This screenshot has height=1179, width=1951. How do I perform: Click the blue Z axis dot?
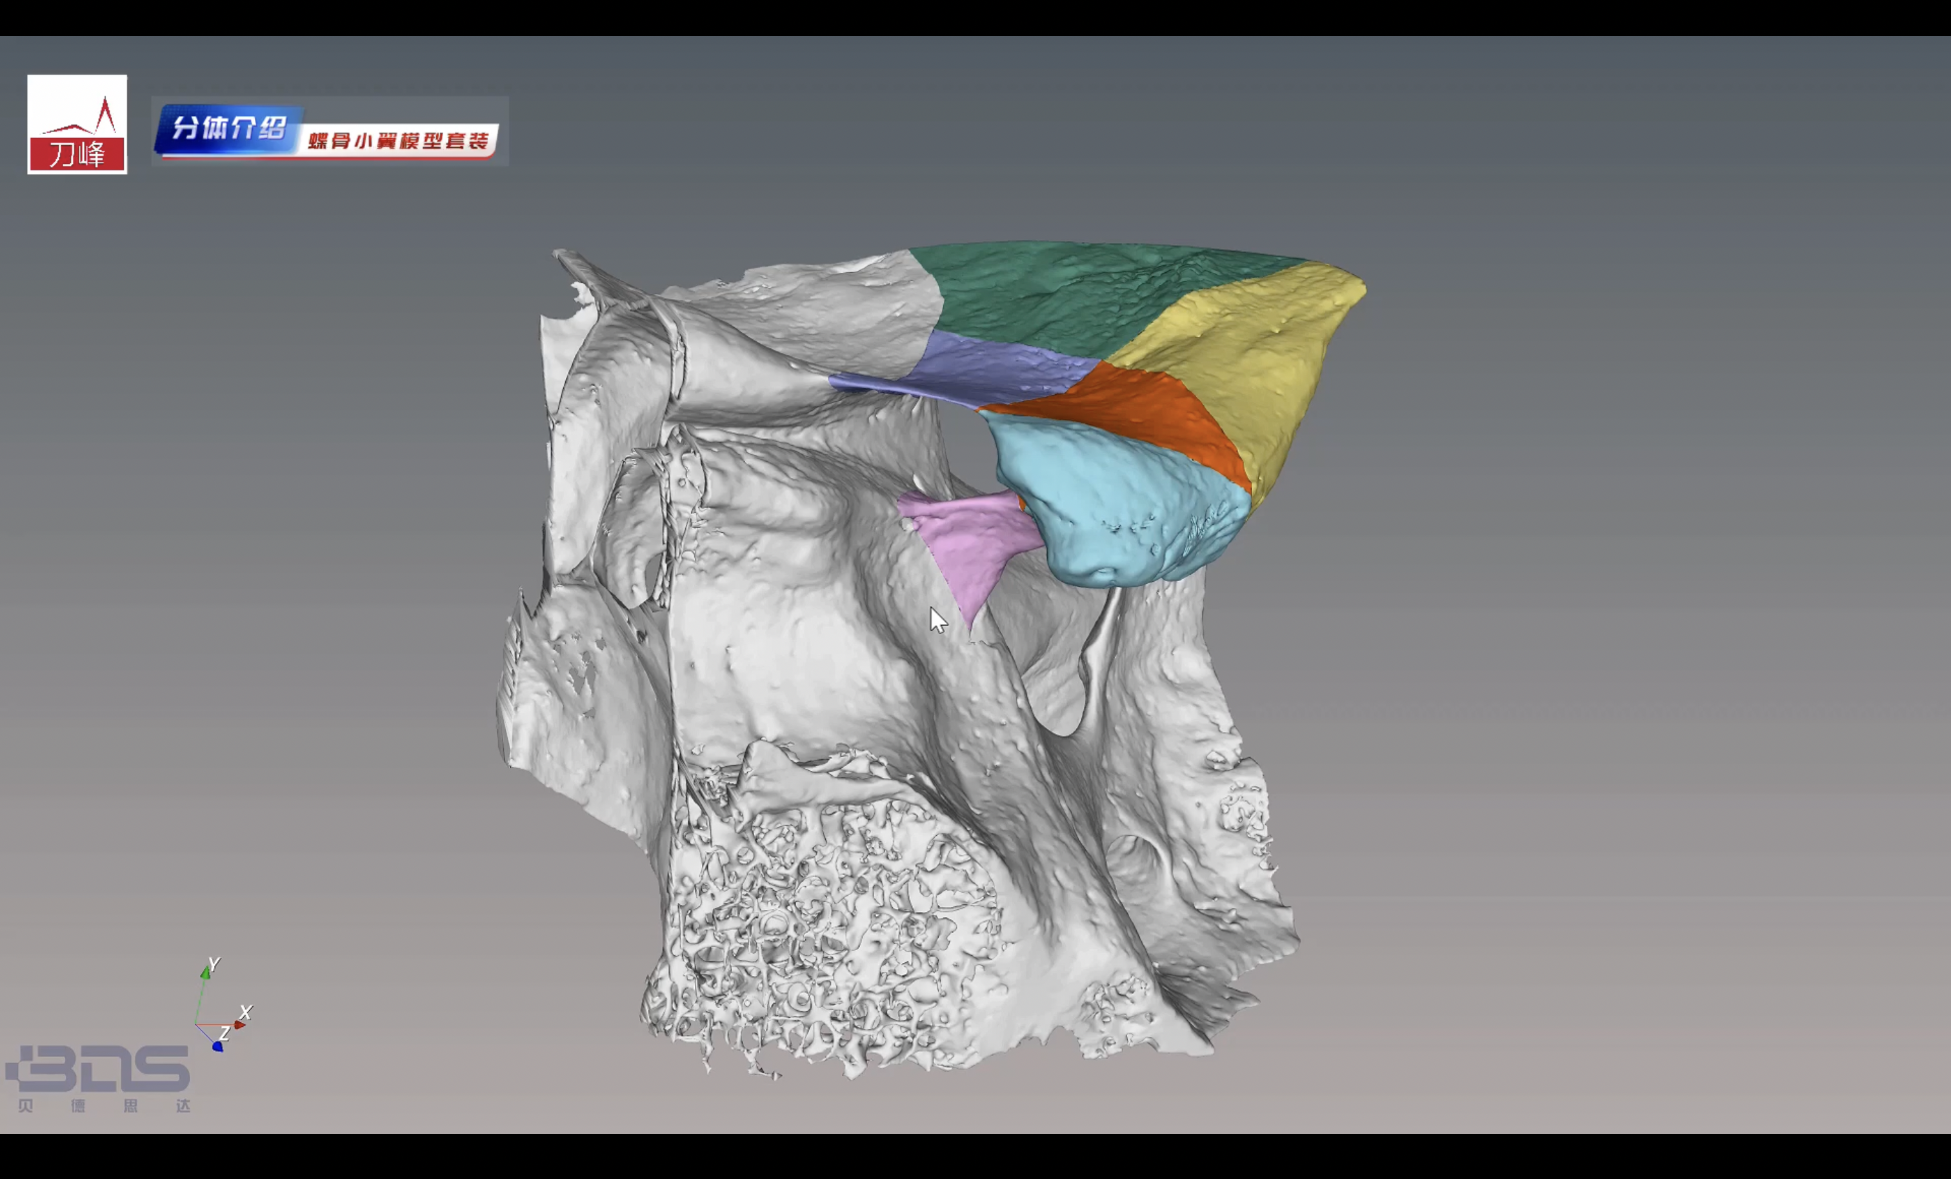pyautogui.click(x=218, y=1047)
